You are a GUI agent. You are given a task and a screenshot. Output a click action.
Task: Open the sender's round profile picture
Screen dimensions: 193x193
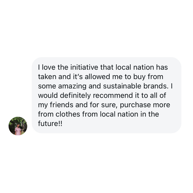click(x=18, y=126)
